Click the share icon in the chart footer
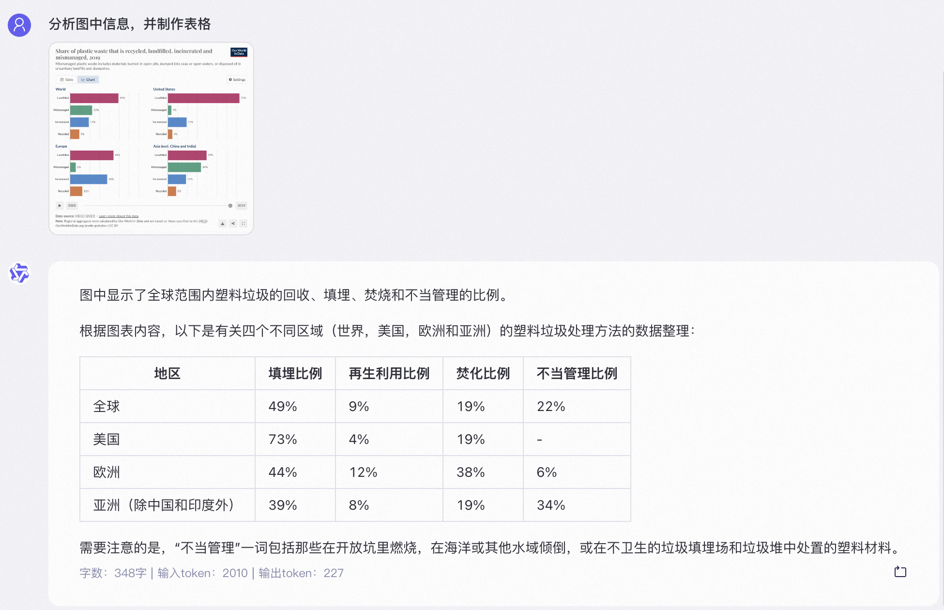The height and width of the screenshot is (610, 944). [233, 223]
